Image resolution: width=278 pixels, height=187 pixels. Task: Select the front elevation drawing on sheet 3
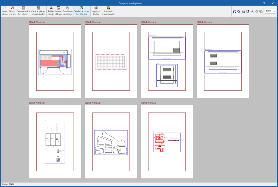(167, 48)
